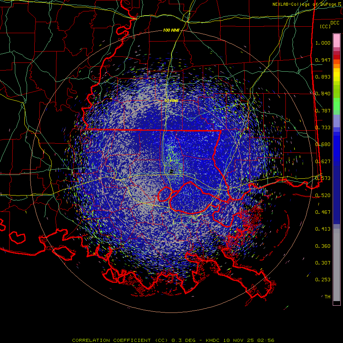
Task: Click the 0.3 DEG elevation text
Action: pyautogui.click(x=183, y=340)
